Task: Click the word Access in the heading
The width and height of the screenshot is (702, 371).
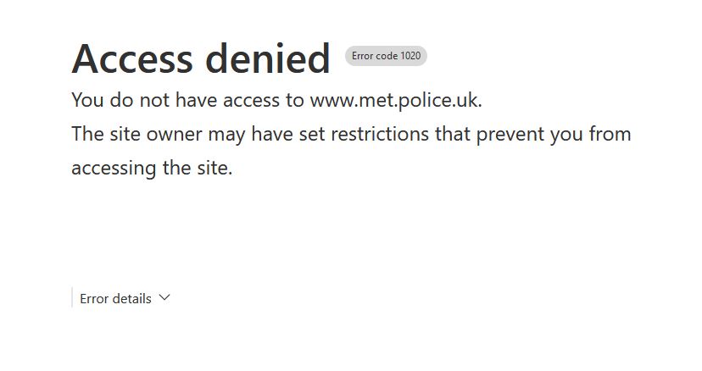Action: [132, 58]
